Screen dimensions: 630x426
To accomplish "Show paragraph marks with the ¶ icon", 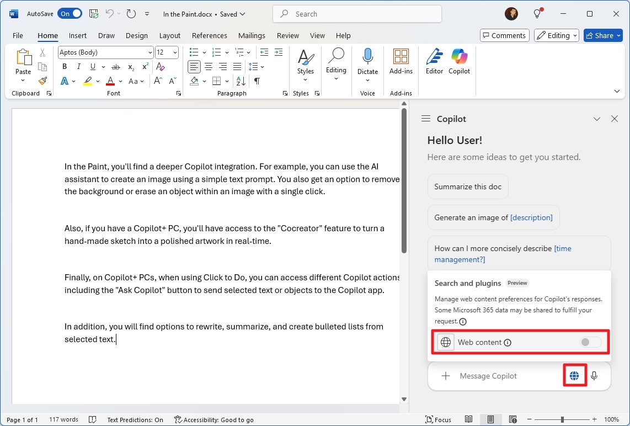I will click(256, 81).
